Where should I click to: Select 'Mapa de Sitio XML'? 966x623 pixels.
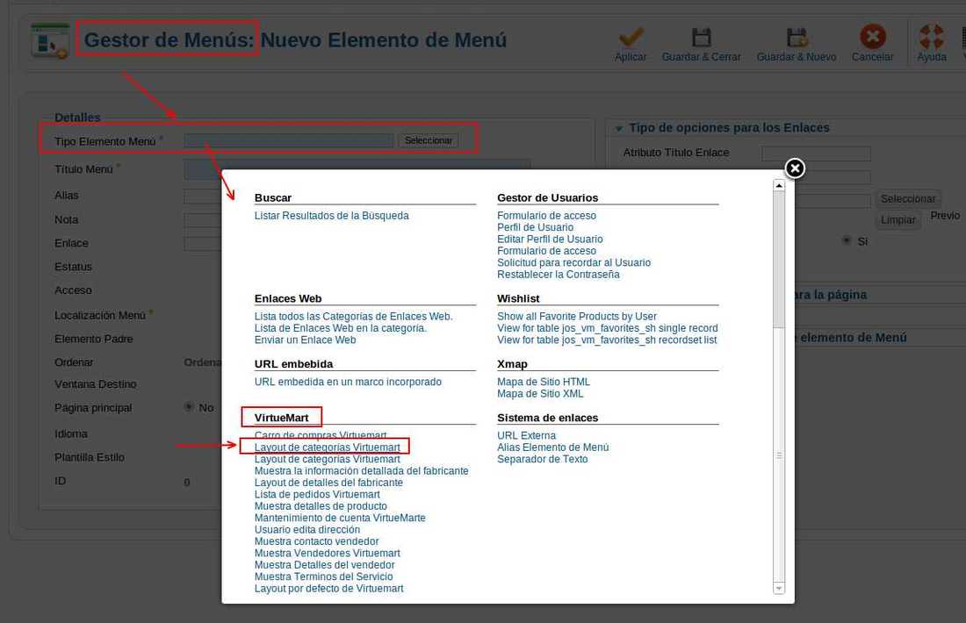(540, 393)
